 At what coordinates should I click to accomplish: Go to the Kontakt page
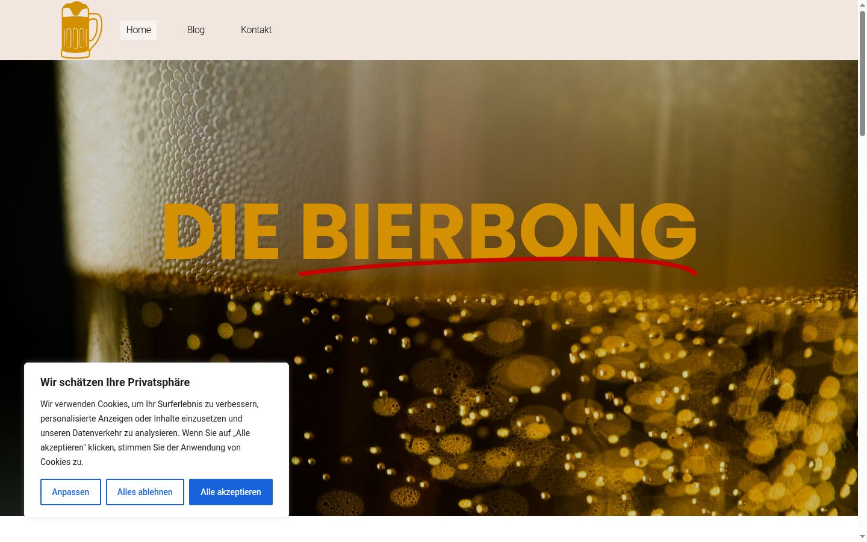tap(256, 30)
